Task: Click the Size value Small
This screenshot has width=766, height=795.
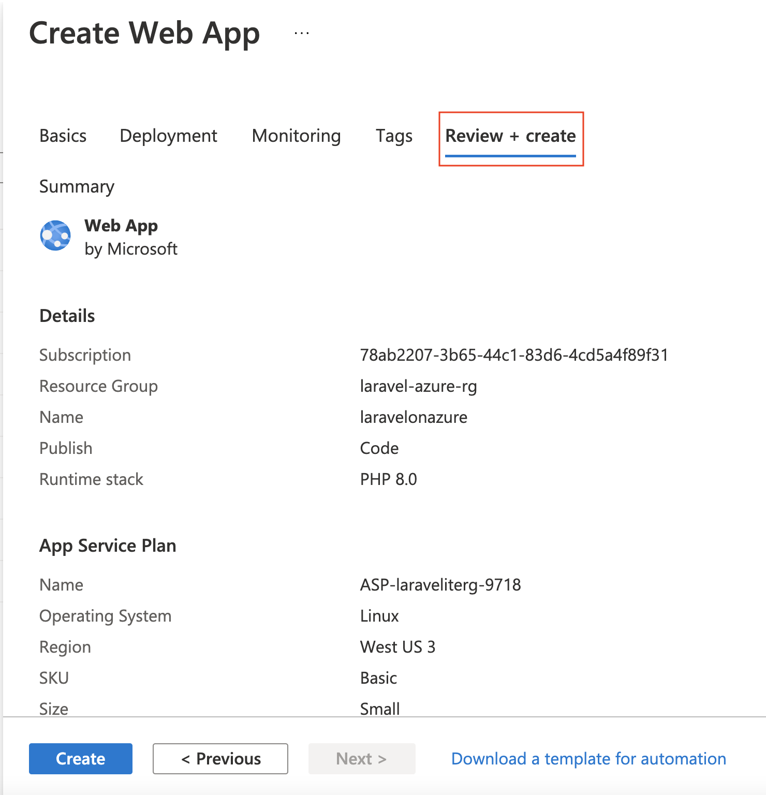Action: point(380,709)
